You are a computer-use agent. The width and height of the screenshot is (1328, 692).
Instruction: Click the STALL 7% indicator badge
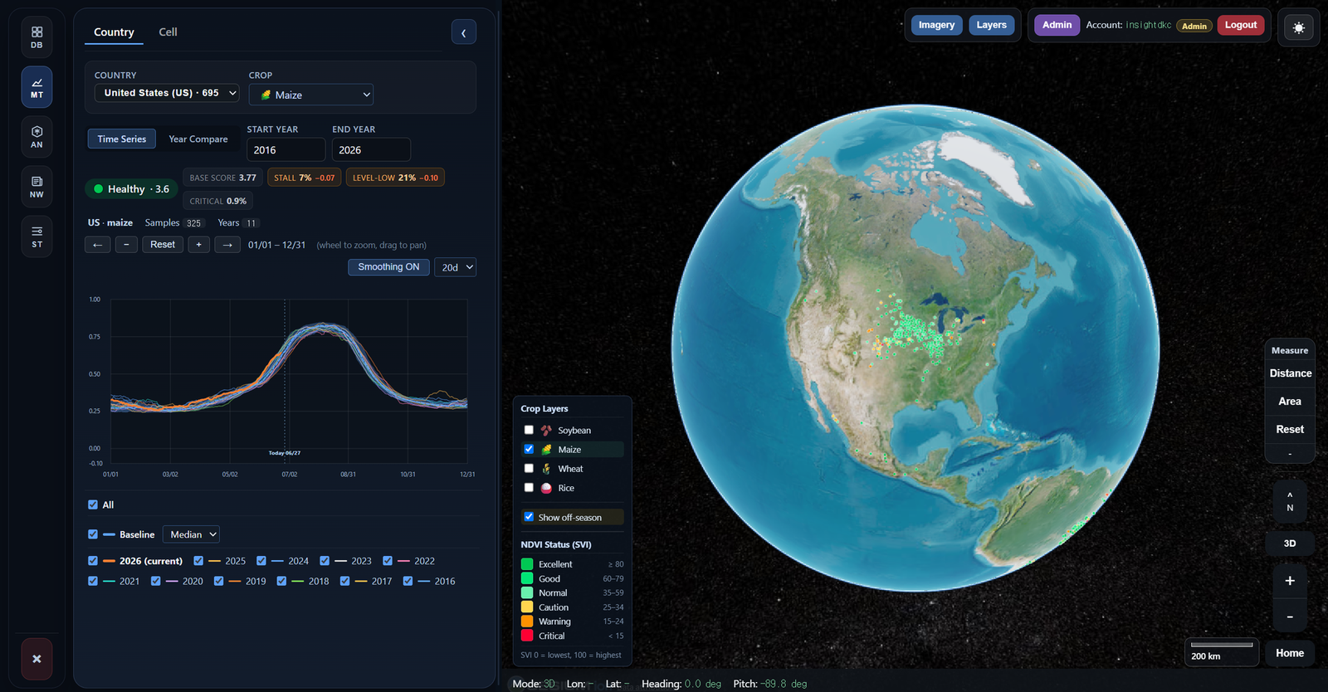[x=304, y=178]
